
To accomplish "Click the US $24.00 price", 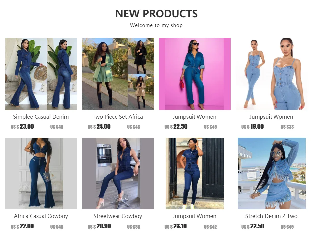I will point(99,126).
